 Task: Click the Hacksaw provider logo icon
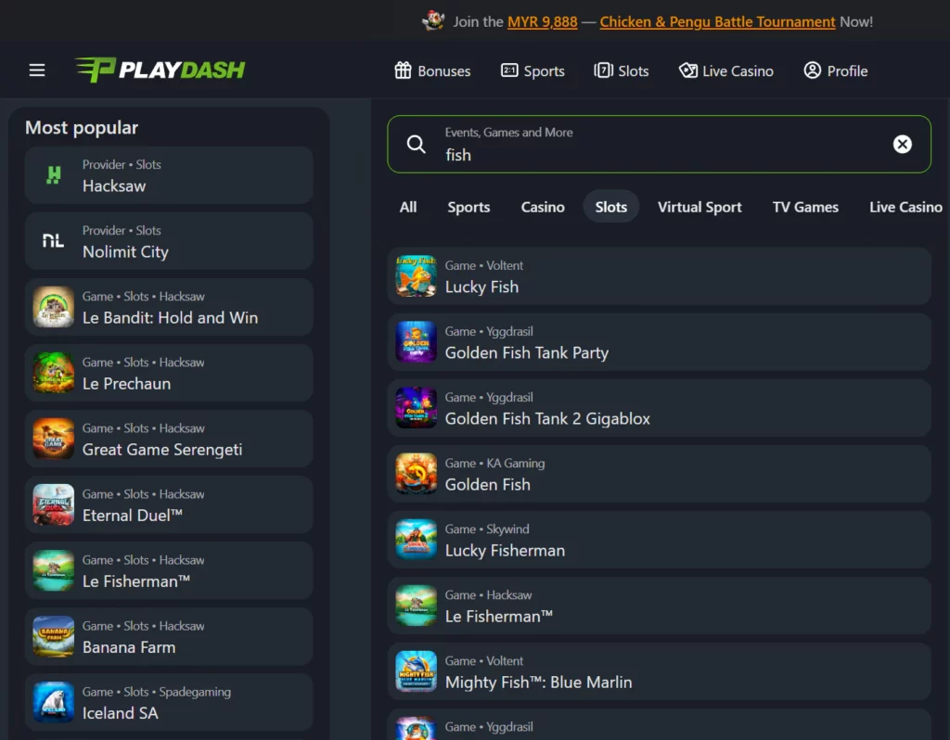53,175
